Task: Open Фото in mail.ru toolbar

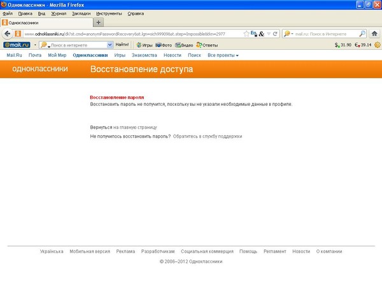Action: pyautogui.click(x=164, y=45)
